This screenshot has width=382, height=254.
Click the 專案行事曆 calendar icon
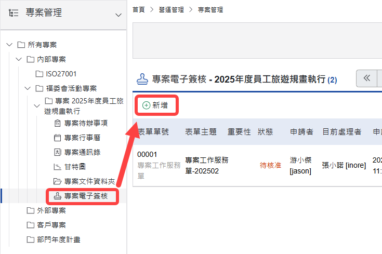(58, 138)
